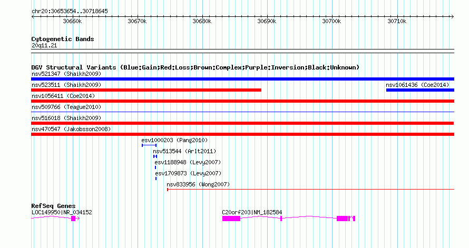Open the nsv1056411 (Coe2014) label
The width and height of the screenshot is (469, 248).
pos(63,96)
